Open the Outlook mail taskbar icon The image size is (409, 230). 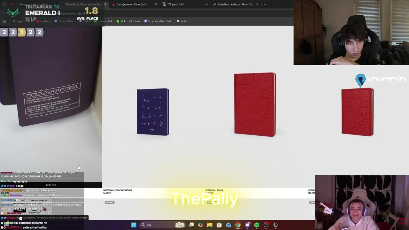(228, 225)
